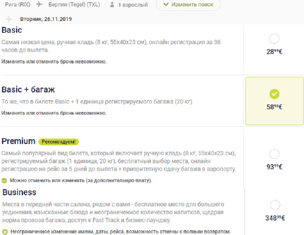Click the 348.99 € Business price

[x=275, y=218]
